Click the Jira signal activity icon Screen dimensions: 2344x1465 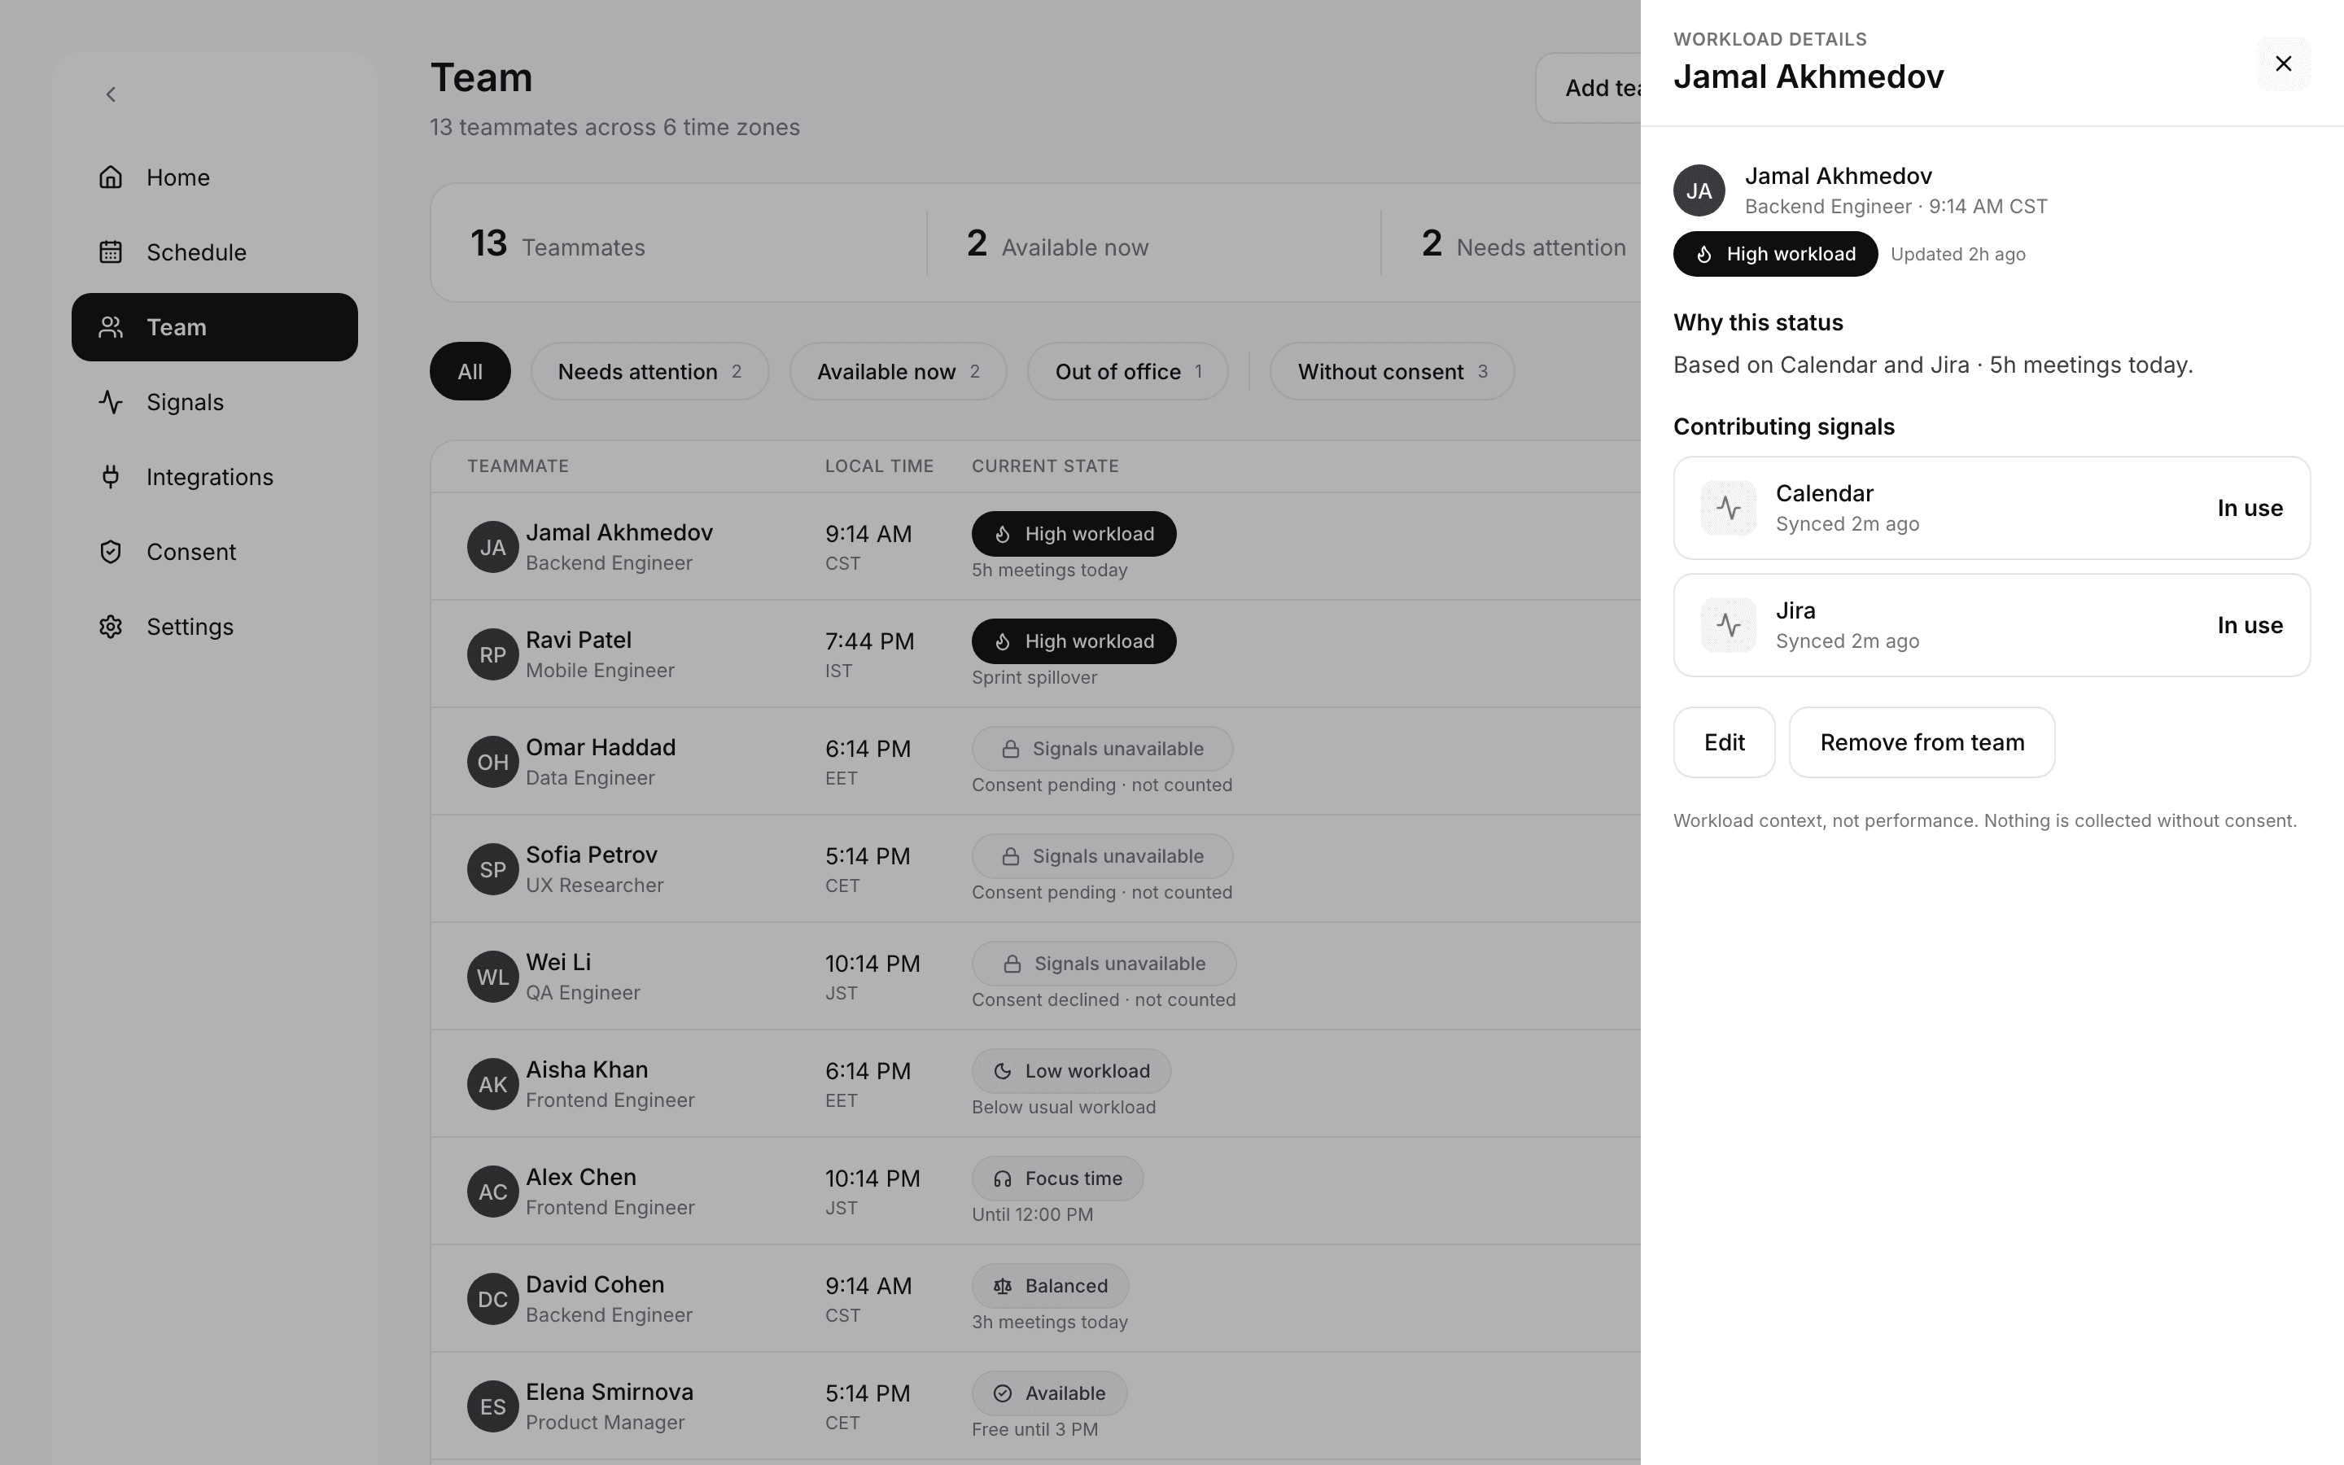pyautogui.click(x=1728, y=625)
